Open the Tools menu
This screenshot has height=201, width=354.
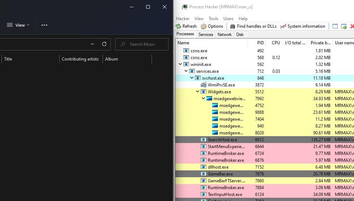point(213,19)
